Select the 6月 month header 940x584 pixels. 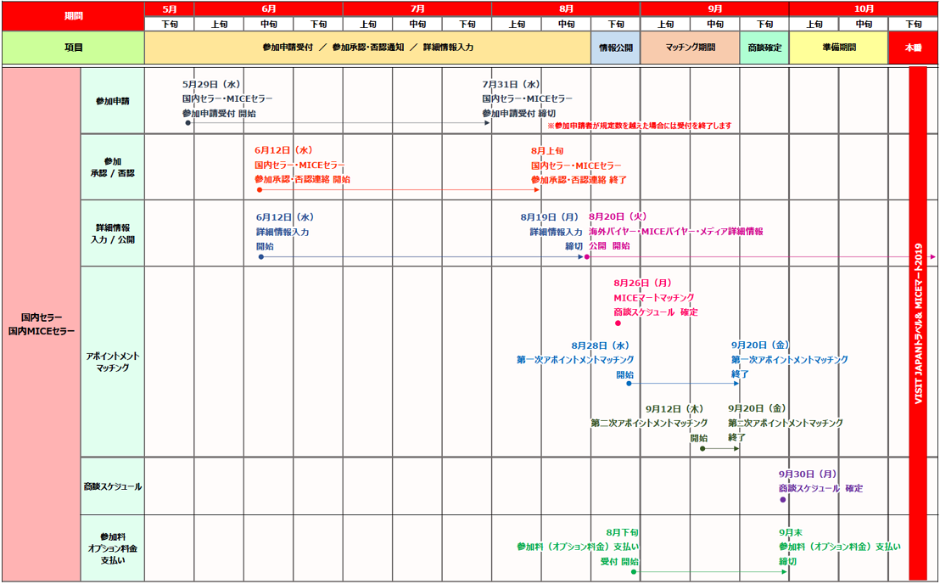pyautogui.click(x=269, y=9)
